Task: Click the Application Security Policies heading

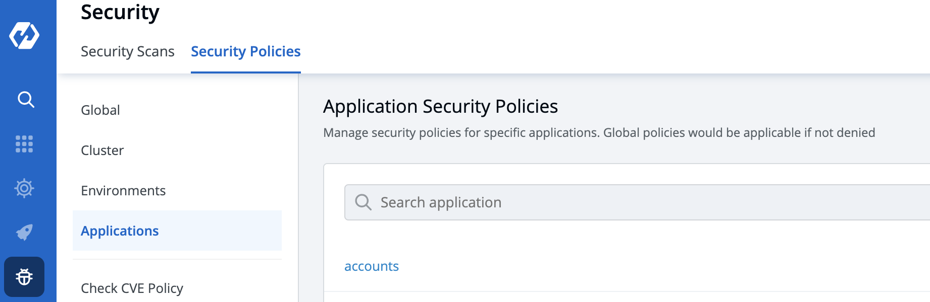Action: pyautogui.click(x=440, y=107)
